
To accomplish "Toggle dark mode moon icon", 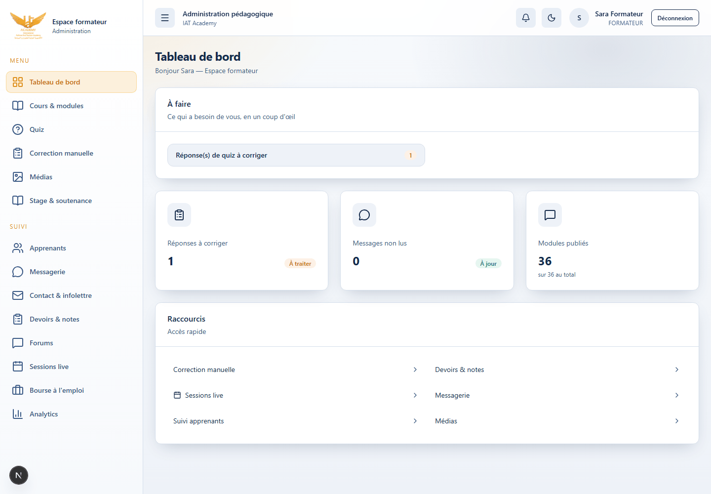I will [552, 18].
